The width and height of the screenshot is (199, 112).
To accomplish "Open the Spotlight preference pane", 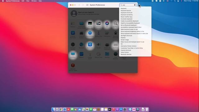I will pyautogui.click(x=115, y=23).
